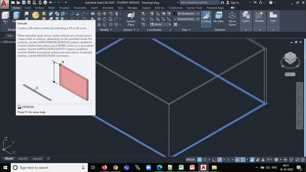Viewport: 306px width, 172px height.
Task: Toggle ortho mode in status bar
Action: (x=214, y=160)
